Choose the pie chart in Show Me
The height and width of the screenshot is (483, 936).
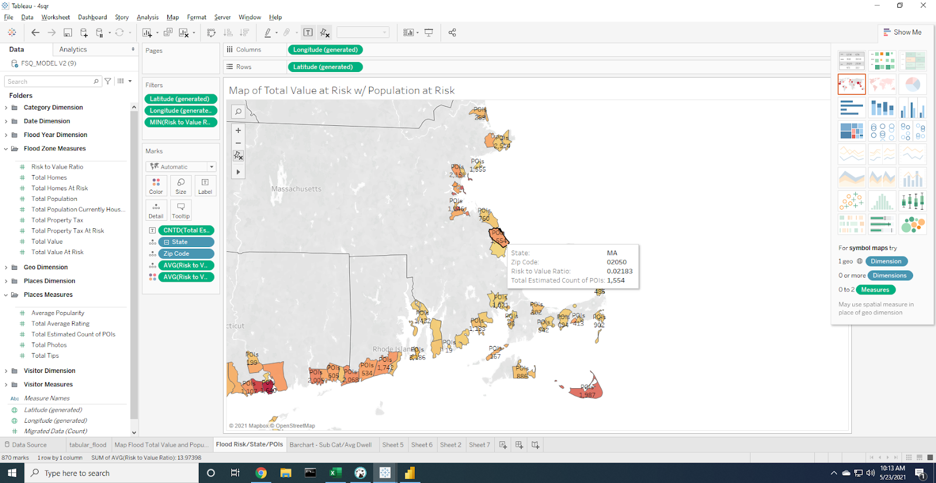click(x=913, y=85)
